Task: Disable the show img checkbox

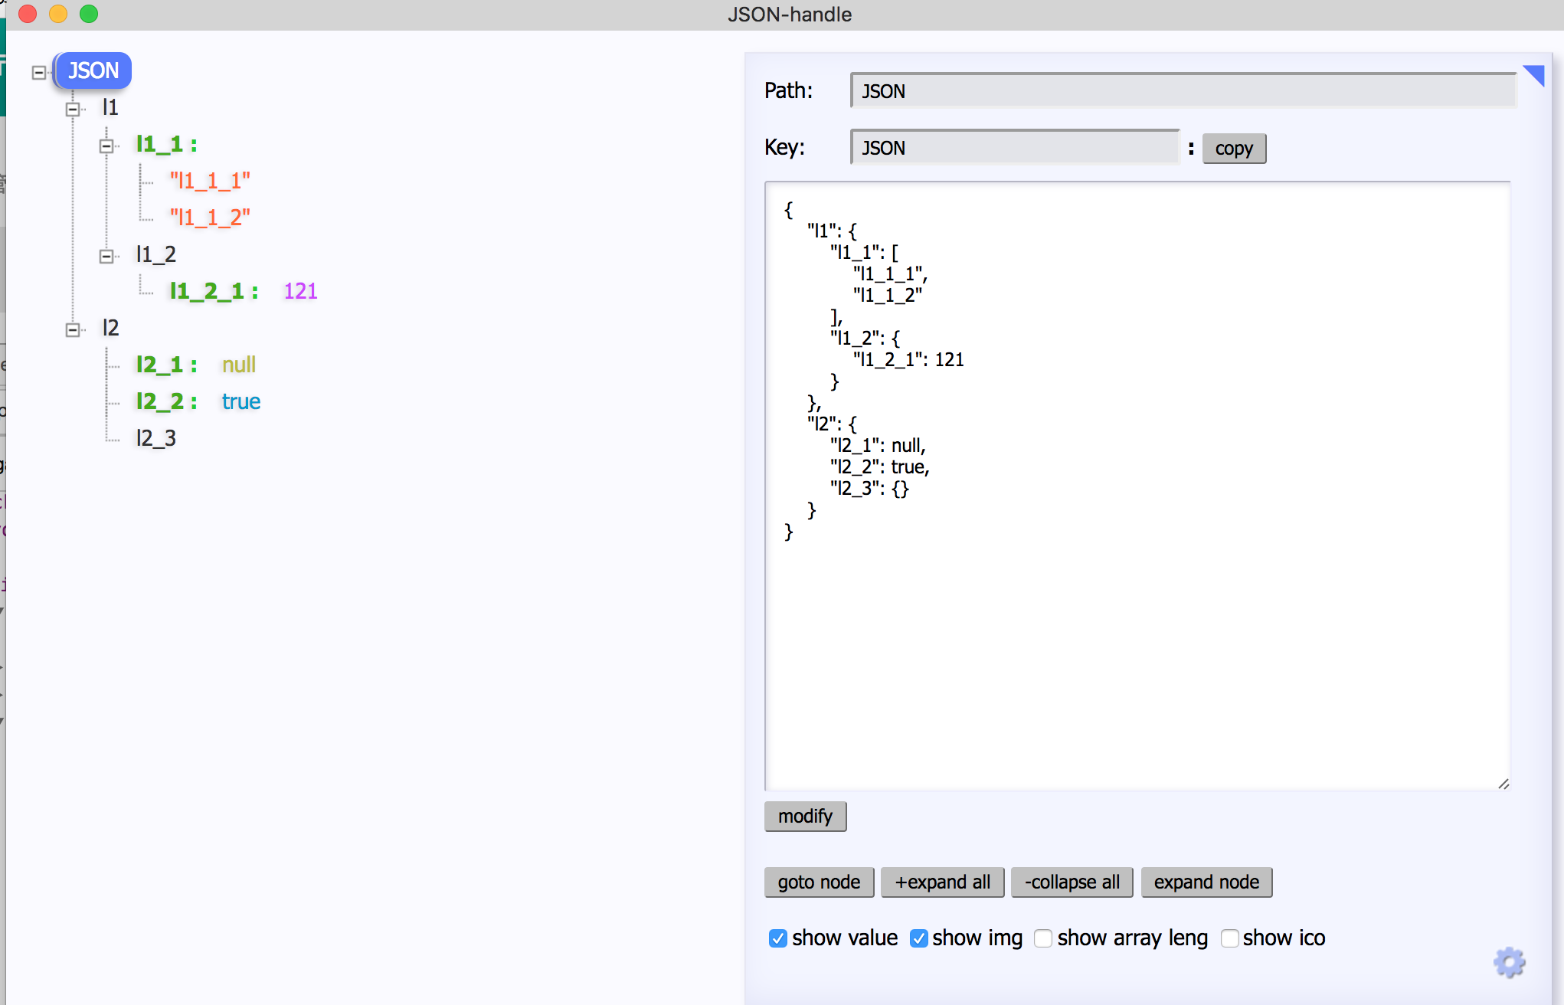Action: (919, 938)
